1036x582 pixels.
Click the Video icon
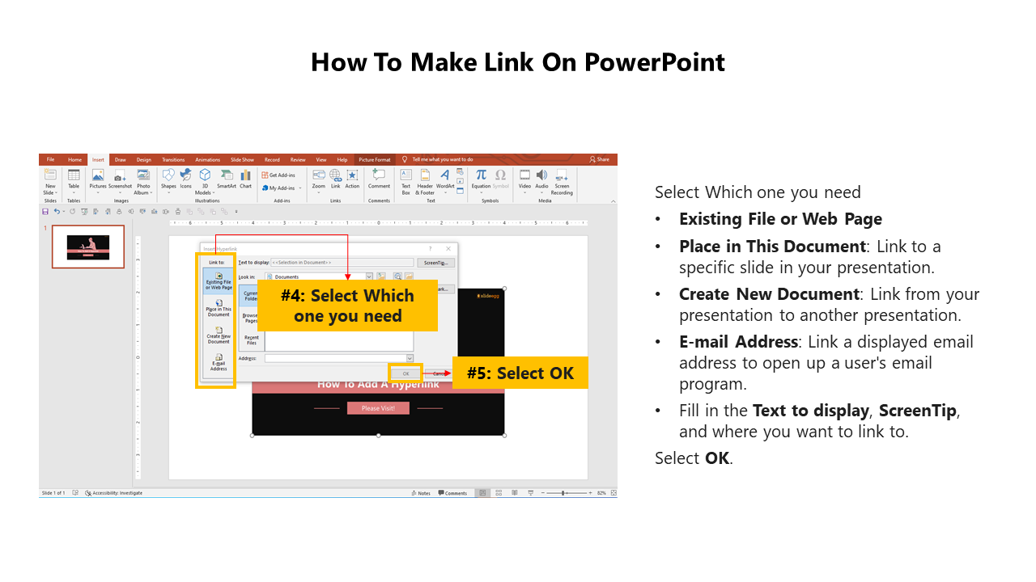(524, 175)
